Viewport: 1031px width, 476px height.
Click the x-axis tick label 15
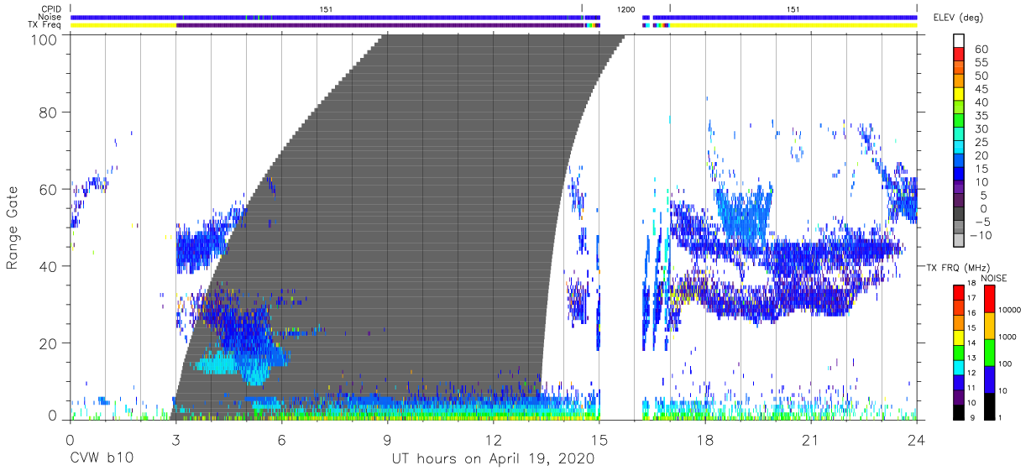(x=599, y=440)
